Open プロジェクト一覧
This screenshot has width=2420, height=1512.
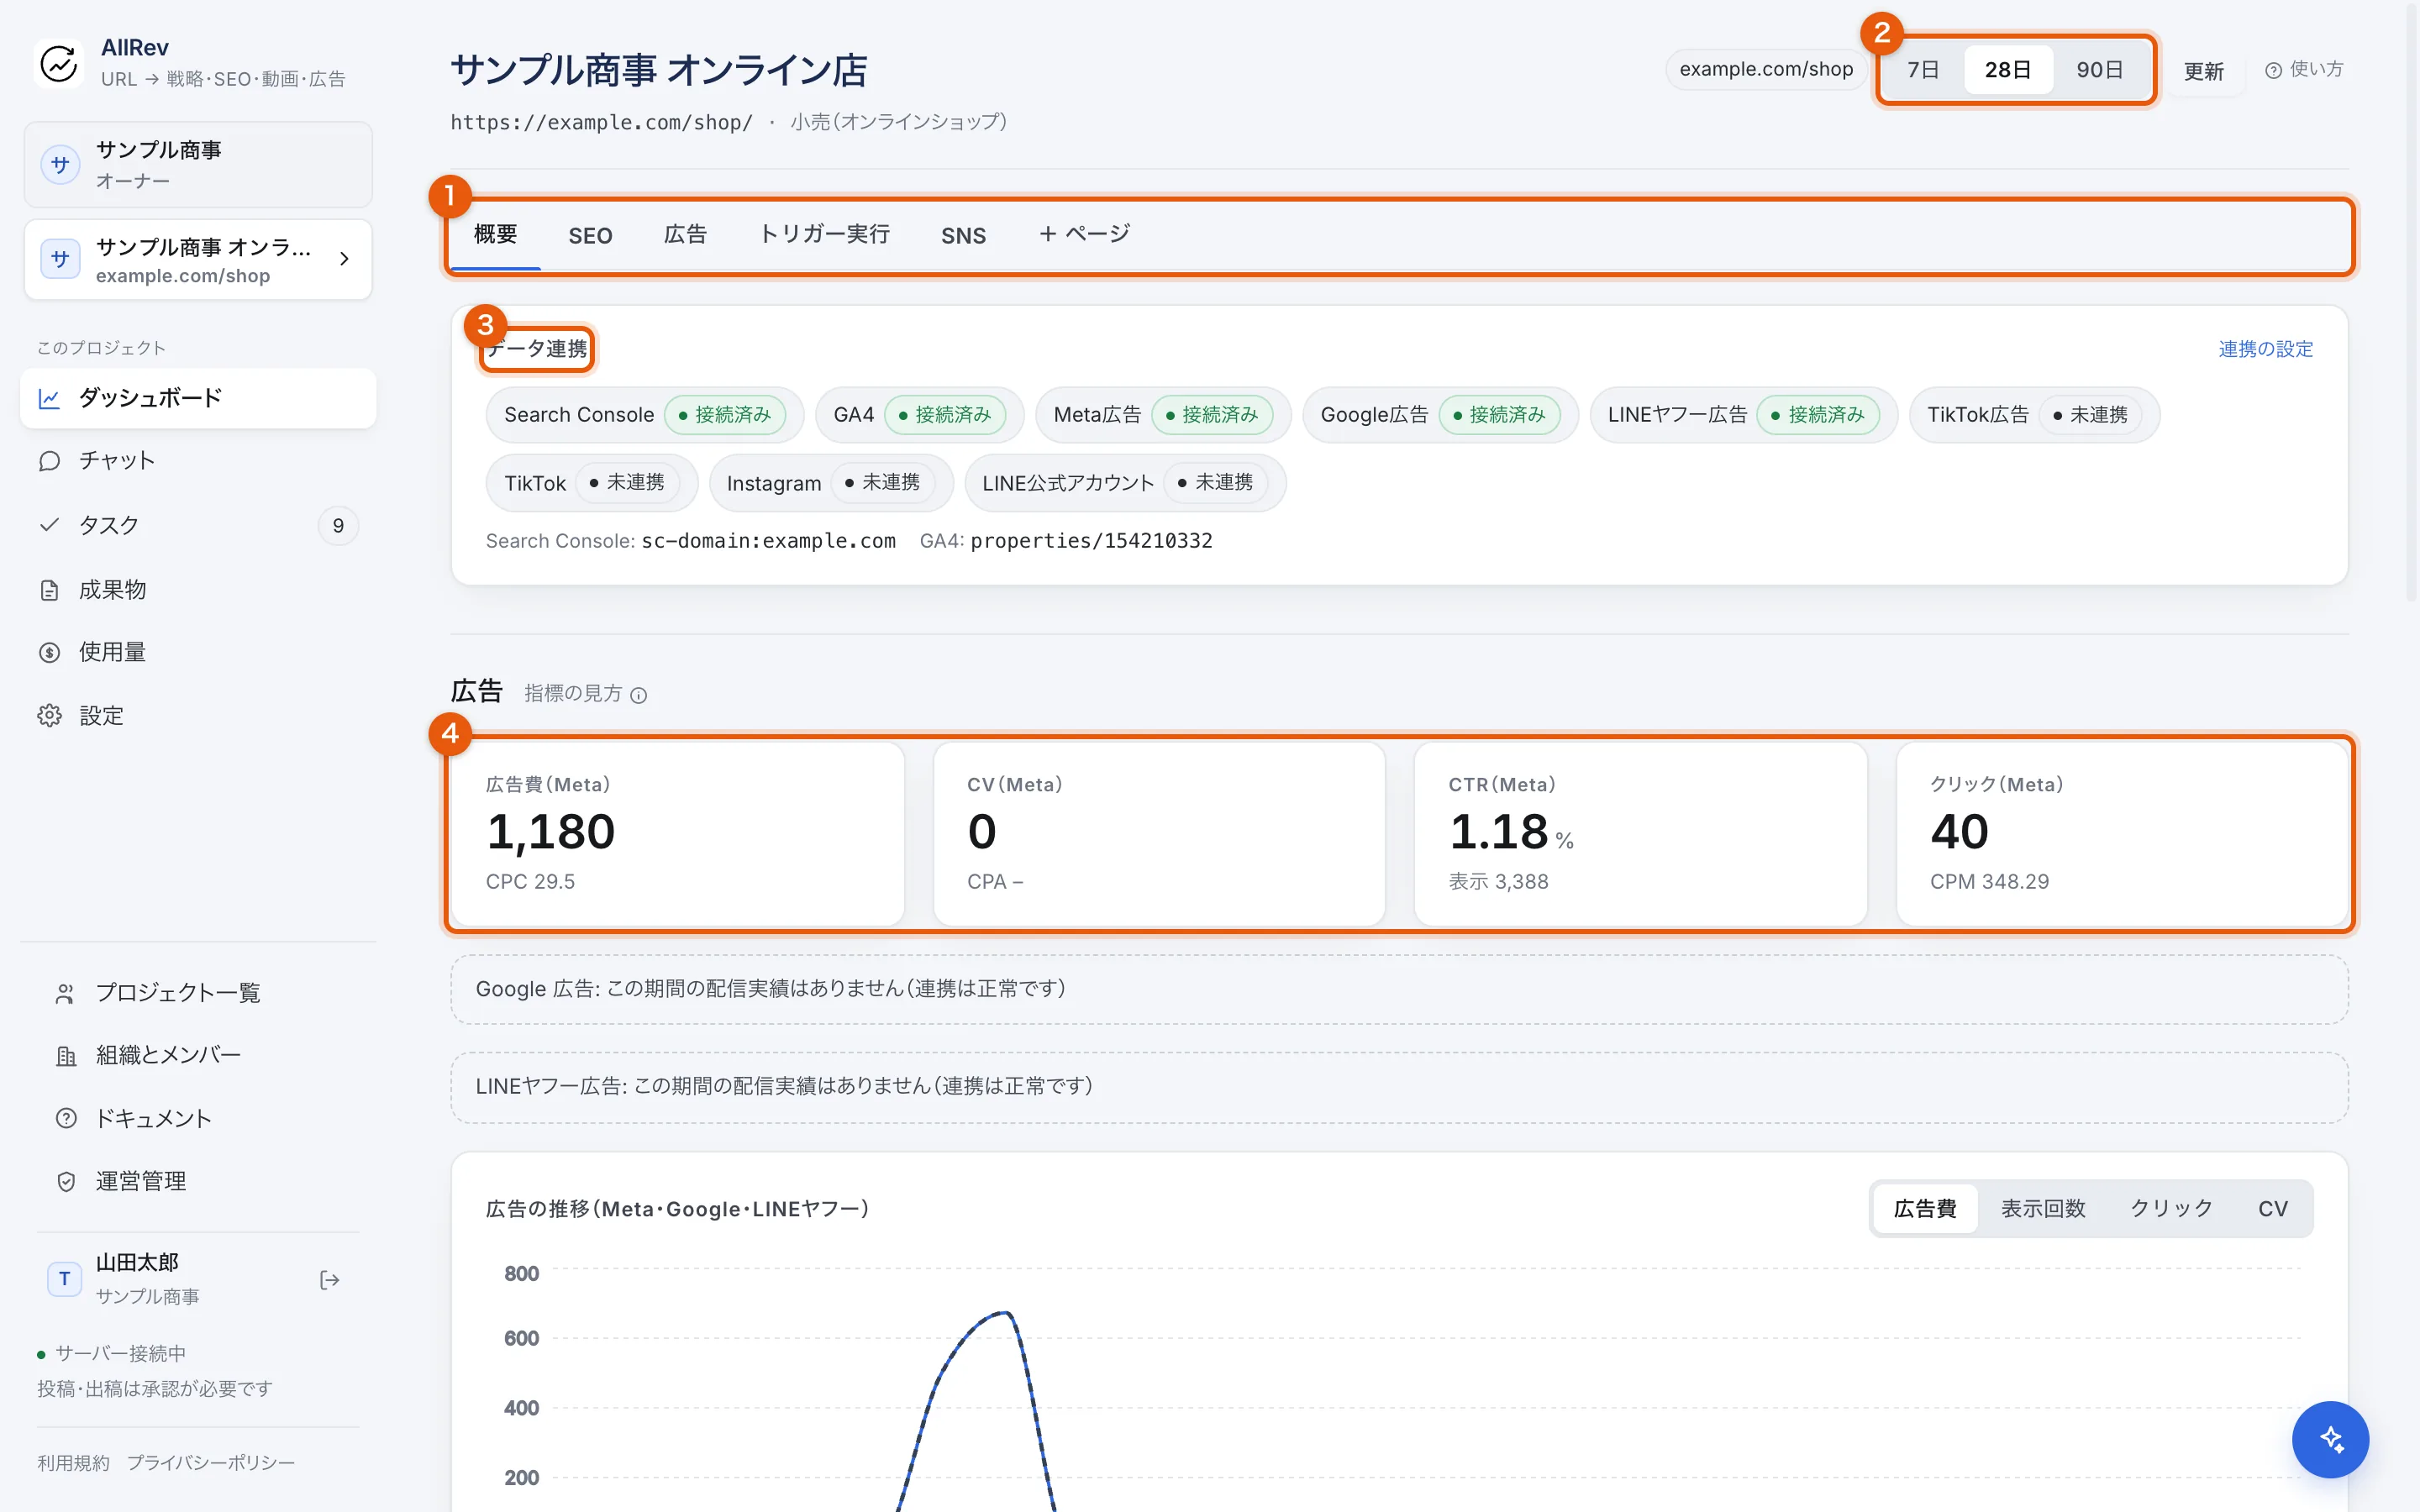point(198,993)
